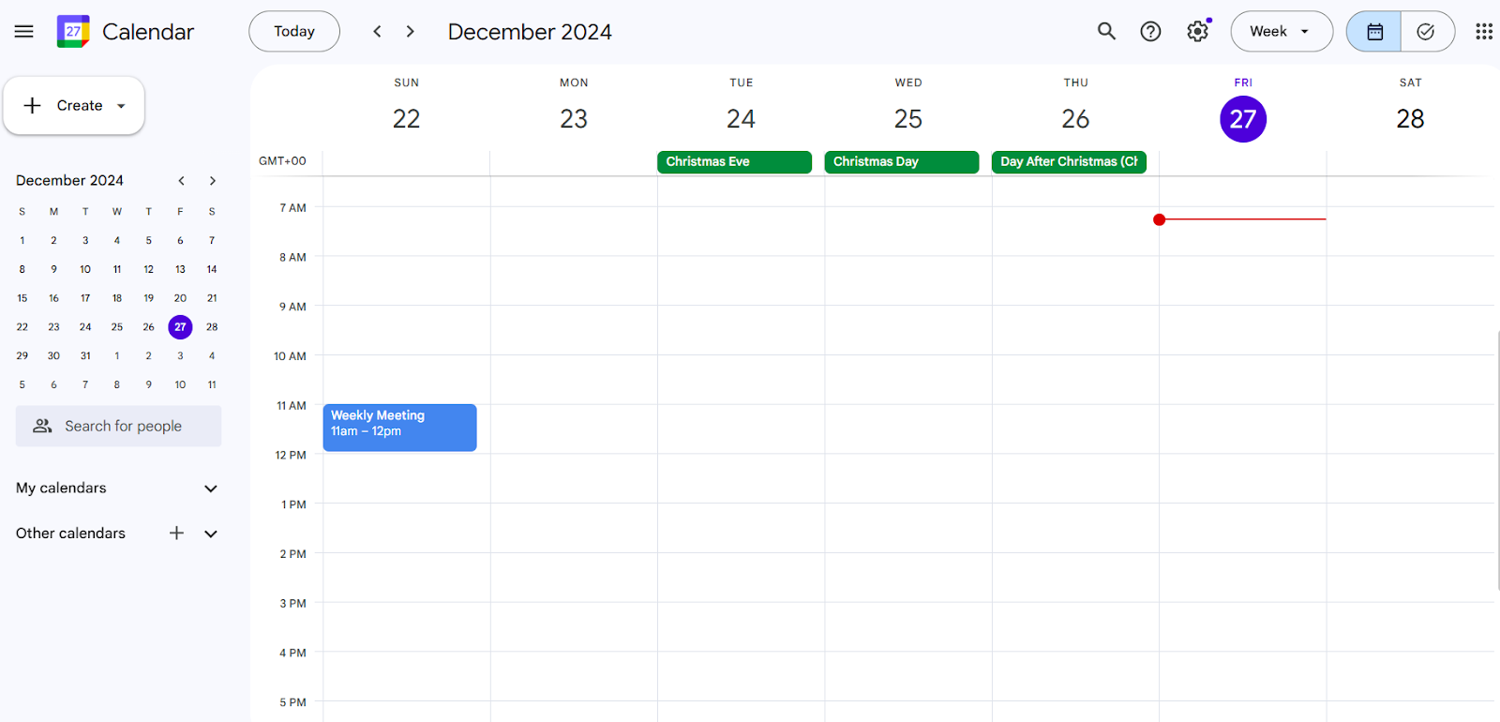Click the Search for people field

tap(119, 427)
